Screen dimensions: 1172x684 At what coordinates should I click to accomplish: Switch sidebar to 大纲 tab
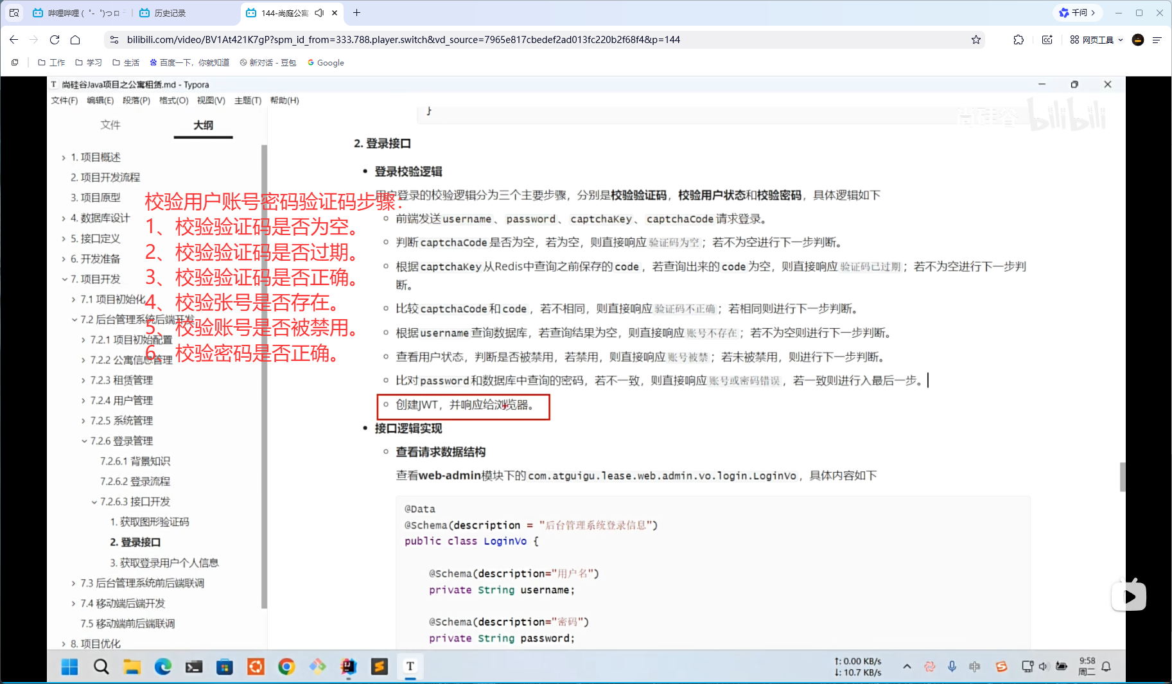click(203, 125)
